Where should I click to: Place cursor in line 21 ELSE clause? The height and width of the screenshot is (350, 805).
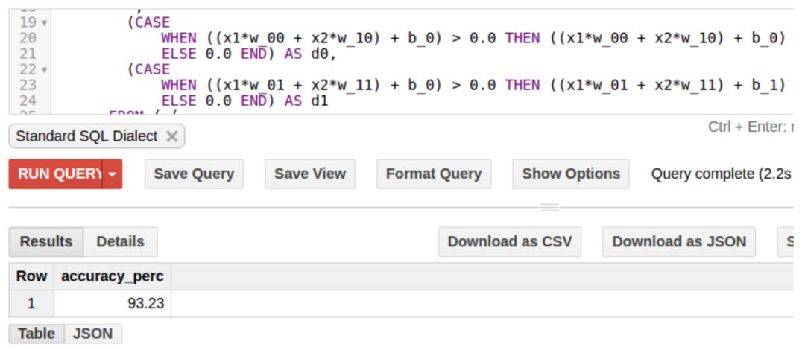point(224,54)
